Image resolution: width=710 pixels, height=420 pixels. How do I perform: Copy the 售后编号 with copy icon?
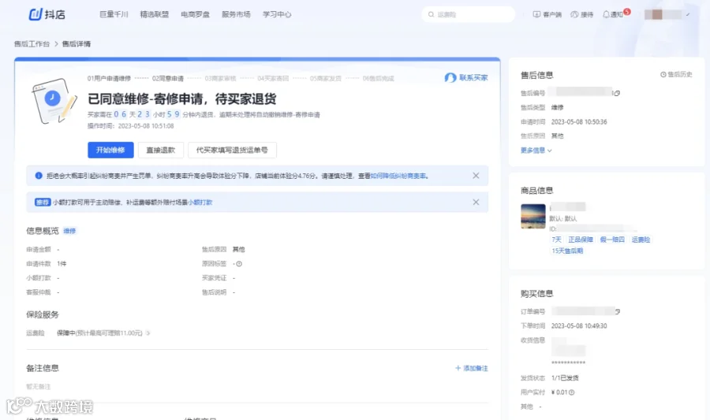click(616, 93)
